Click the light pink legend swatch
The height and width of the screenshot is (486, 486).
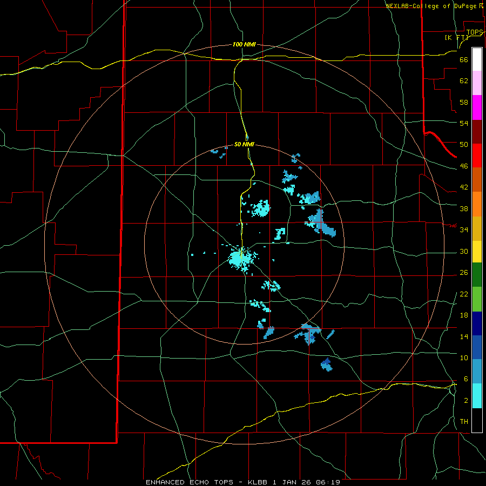[x=477, y=83]
